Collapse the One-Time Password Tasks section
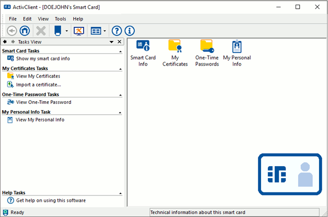The height and width of the screenshot is (217, 328). coord(121,95)
